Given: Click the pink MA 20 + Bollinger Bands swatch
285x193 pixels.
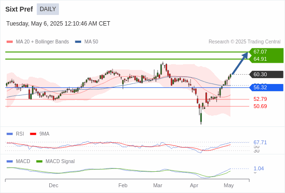Looking at the screenshot, I should (10, 42).
